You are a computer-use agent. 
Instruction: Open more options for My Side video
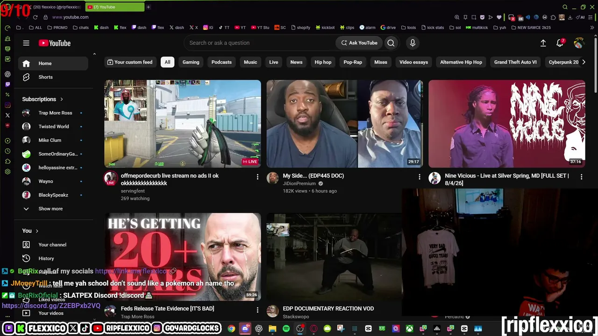(x=420, y=177)
